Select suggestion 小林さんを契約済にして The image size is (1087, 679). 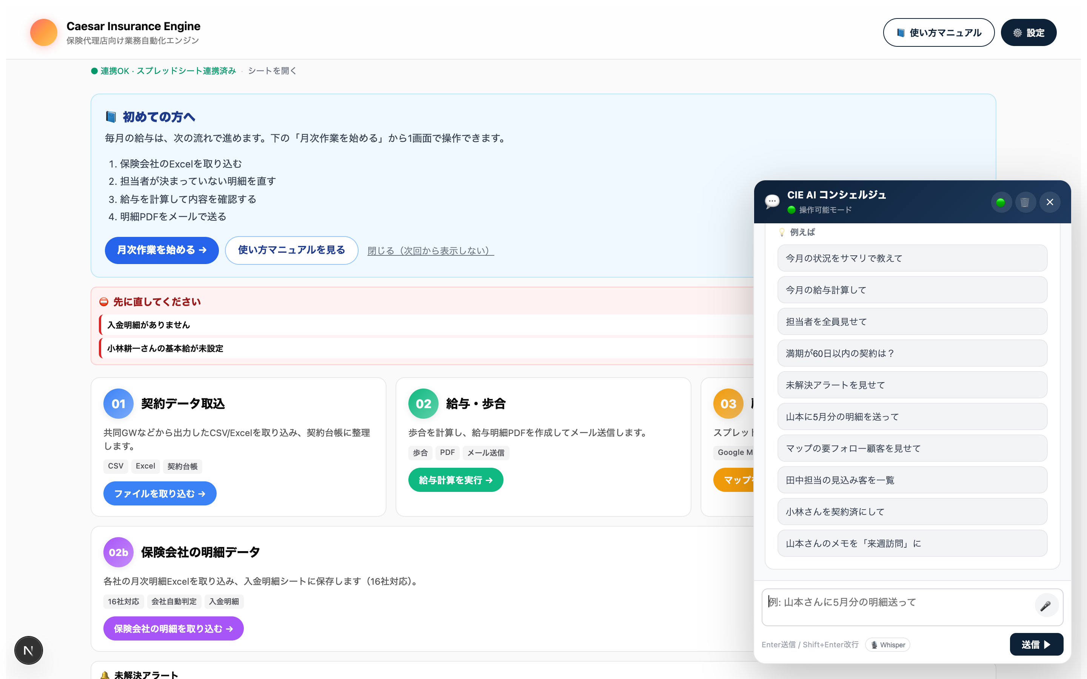pyautogui.click(x=912, y=512)
